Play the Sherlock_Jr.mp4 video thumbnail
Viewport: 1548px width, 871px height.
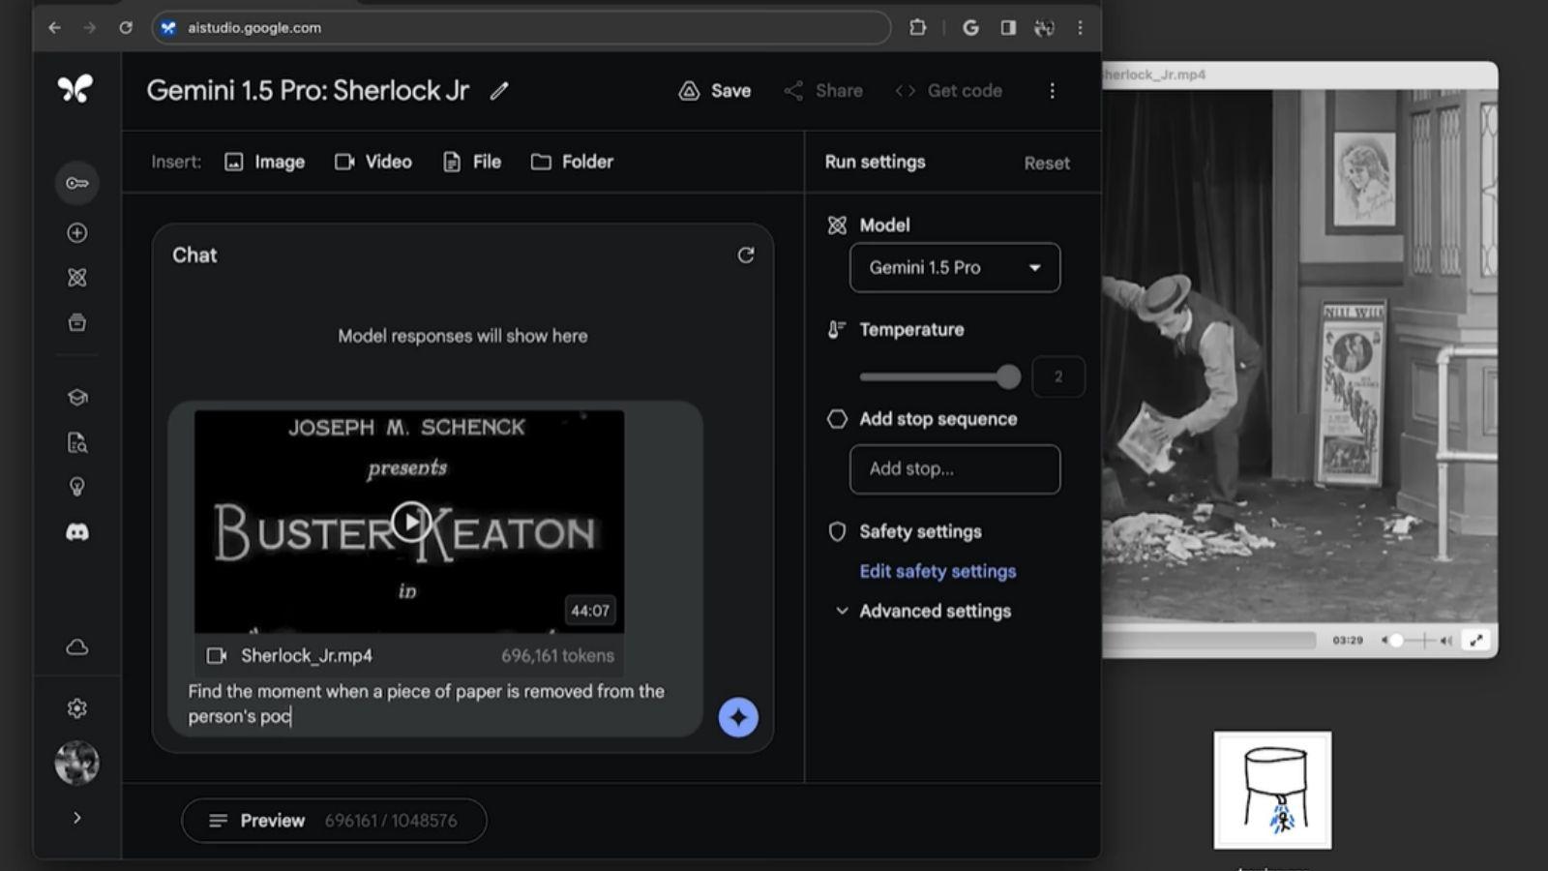tap(410, 522)
